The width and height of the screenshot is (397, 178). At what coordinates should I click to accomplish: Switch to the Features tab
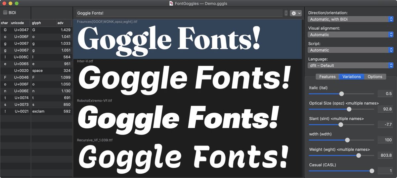click(x=328, y=77)
